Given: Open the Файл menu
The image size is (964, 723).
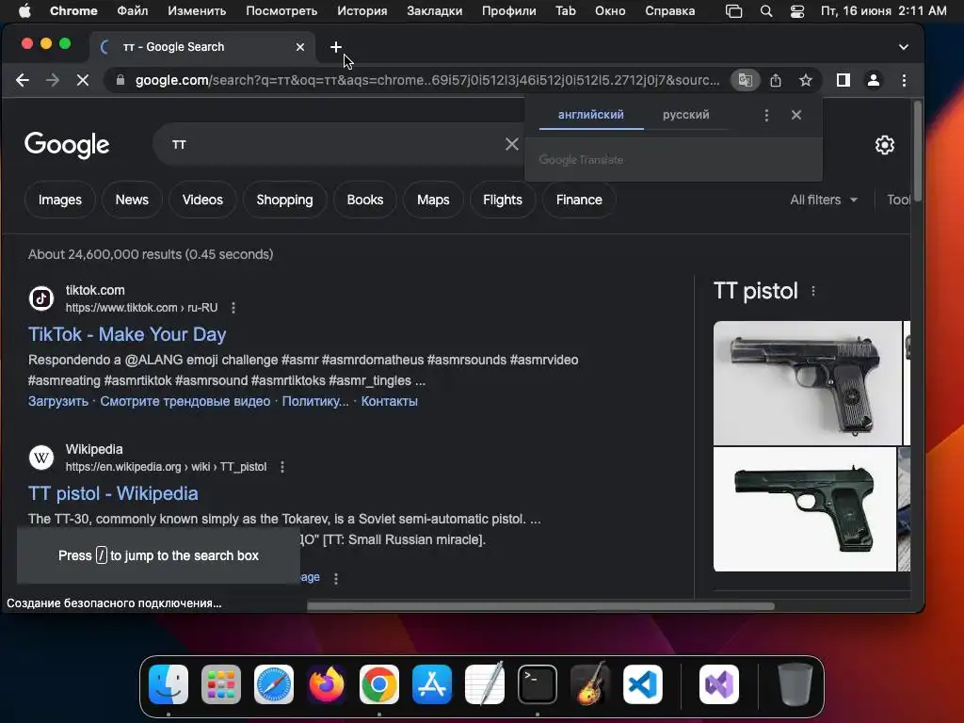Looking at the screenshot, I should pos(132,11).
